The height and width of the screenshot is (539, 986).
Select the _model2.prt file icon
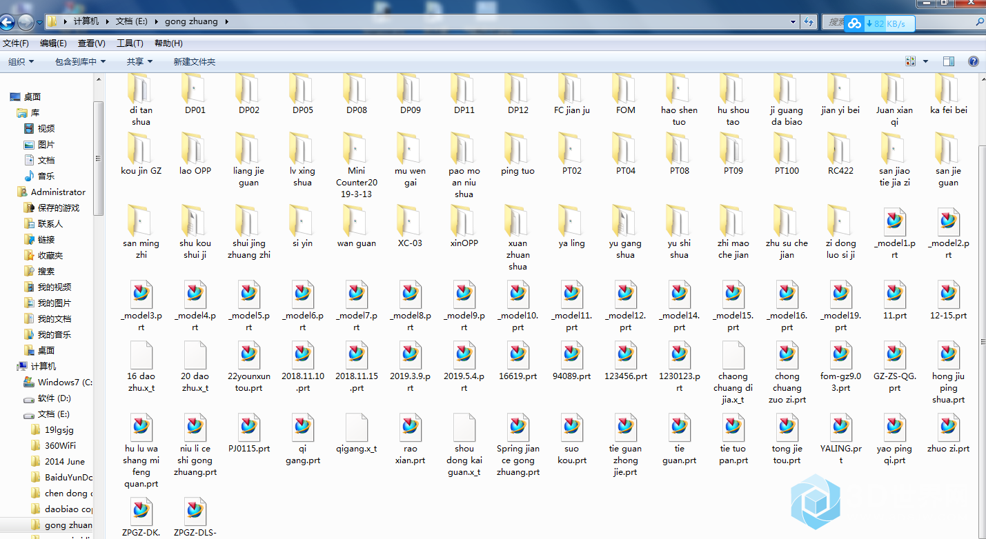(x=948, y=221)
